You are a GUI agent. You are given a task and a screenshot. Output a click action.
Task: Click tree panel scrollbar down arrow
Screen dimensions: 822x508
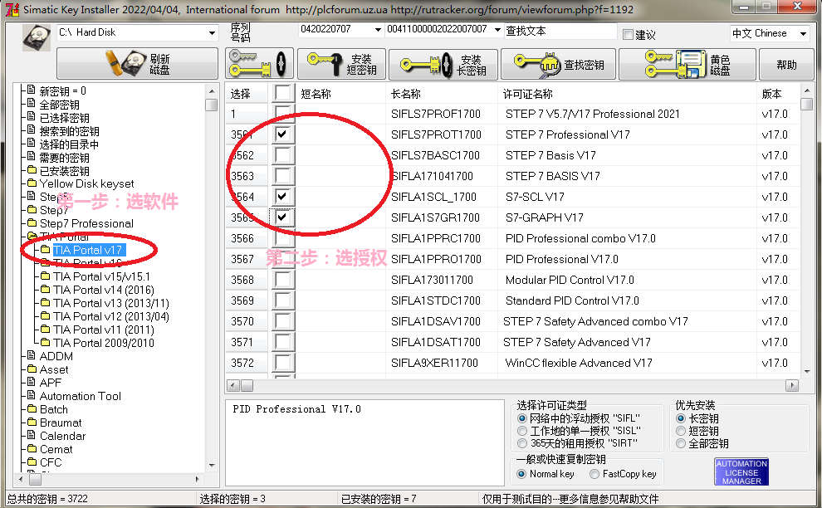tap(212, 465)
